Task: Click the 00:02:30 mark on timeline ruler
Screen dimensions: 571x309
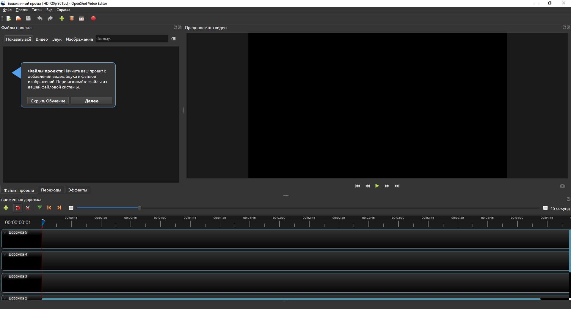Action: tap(339, 218)
